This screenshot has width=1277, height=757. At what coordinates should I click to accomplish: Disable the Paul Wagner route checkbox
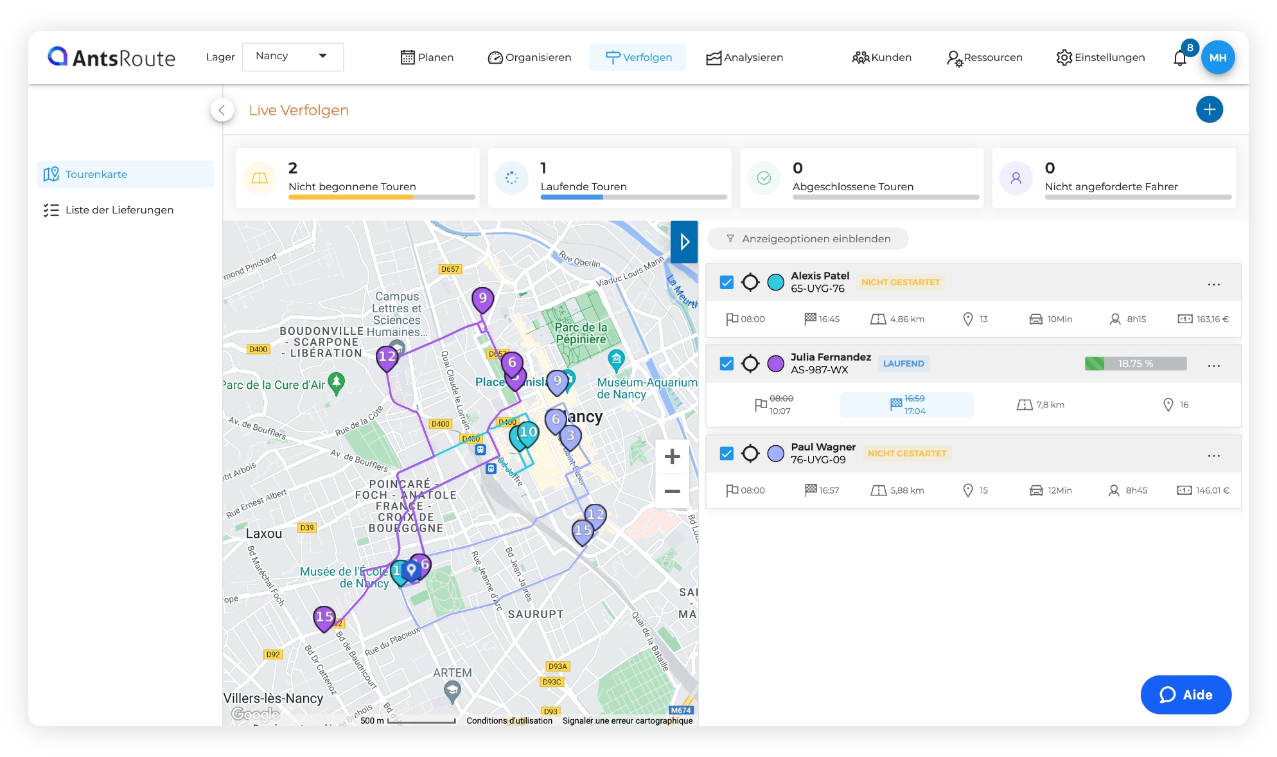tap(727, 454)
